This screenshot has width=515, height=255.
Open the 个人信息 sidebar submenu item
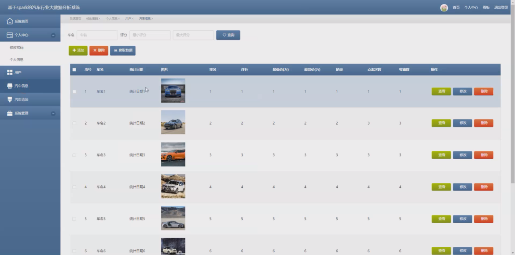[16, 60]
